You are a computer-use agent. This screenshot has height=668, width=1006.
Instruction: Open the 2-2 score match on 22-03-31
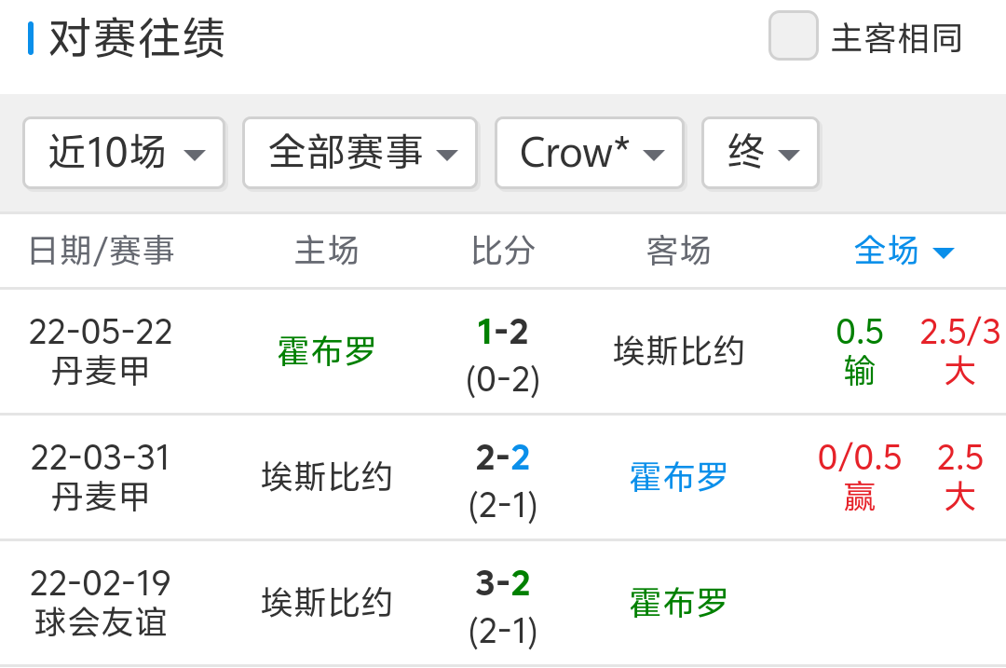point(503,458)
